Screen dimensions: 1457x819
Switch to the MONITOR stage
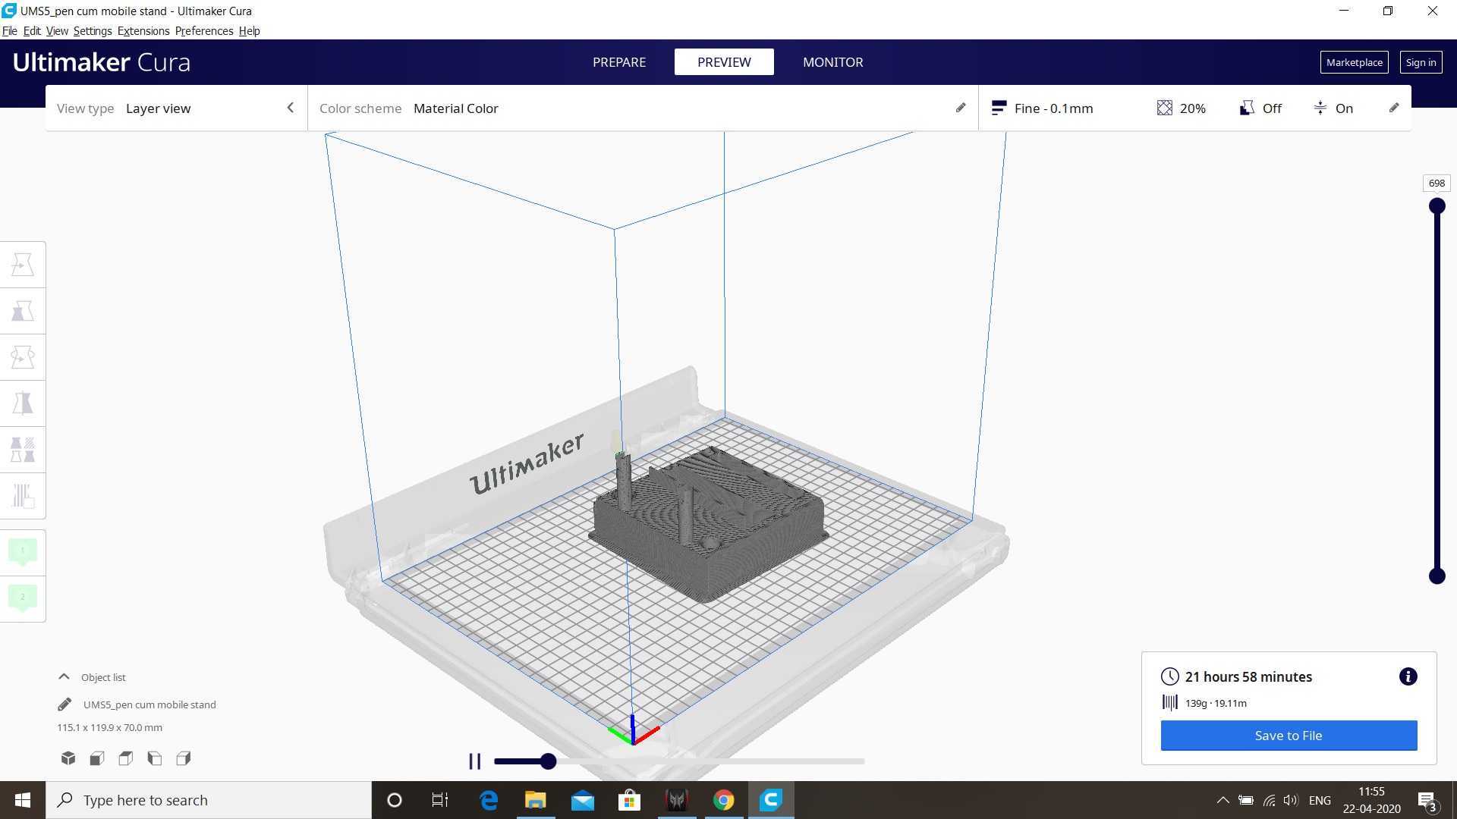832,62
